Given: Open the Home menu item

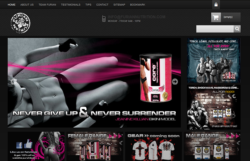Looking at the screenshot, I should (x=12, y=5).
